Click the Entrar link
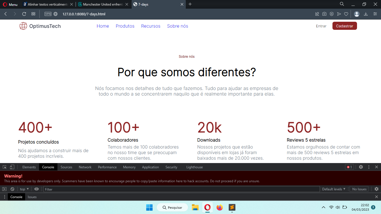Screen dimensions: 381x214 [321, 26]
